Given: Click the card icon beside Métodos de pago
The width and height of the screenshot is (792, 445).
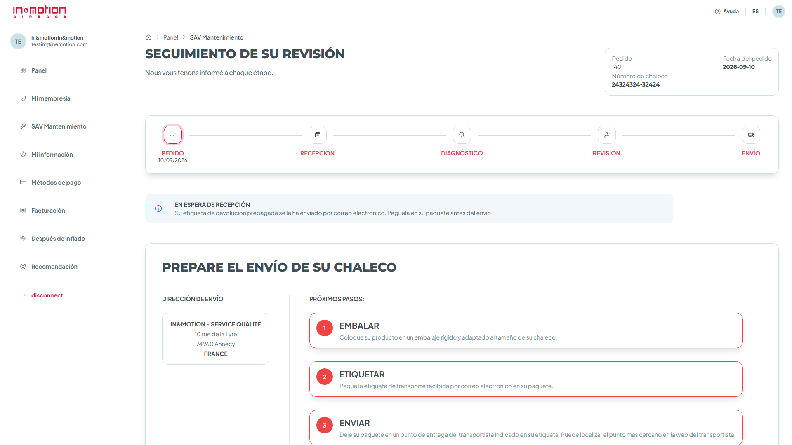Looking at the screenshot, I should [23, 182].
